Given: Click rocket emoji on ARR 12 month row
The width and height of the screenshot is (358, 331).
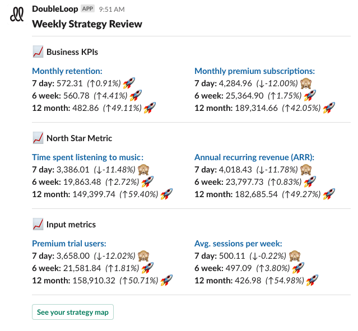Looking at the screenshot, I should (329, 194).
